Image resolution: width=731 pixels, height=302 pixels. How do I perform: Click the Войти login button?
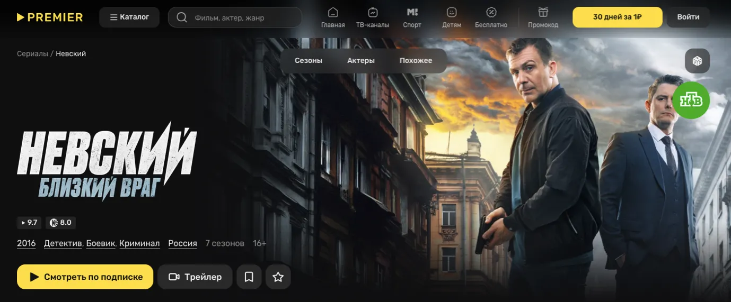click(688, 17)
